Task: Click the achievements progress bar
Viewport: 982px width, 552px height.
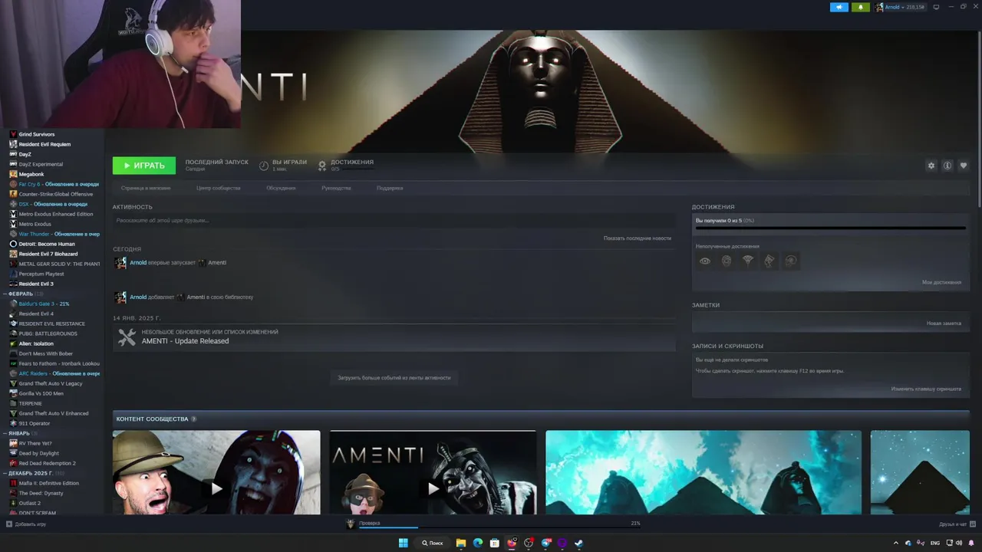Action: point(831,228)
